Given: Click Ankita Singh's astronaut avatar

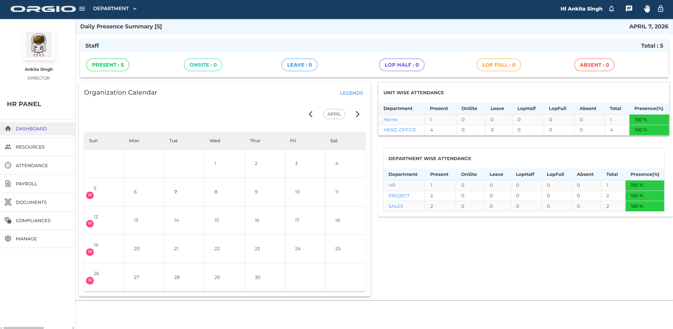Looking at the screenshot, I should [x=39, y=44].
